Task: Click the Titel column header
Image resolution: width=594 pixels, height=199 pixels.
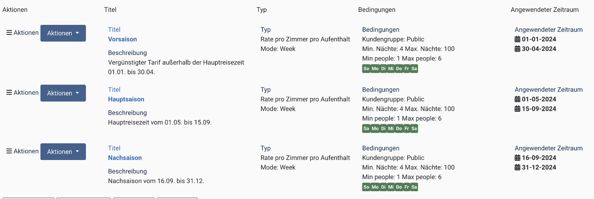Action: click(110, 10)
